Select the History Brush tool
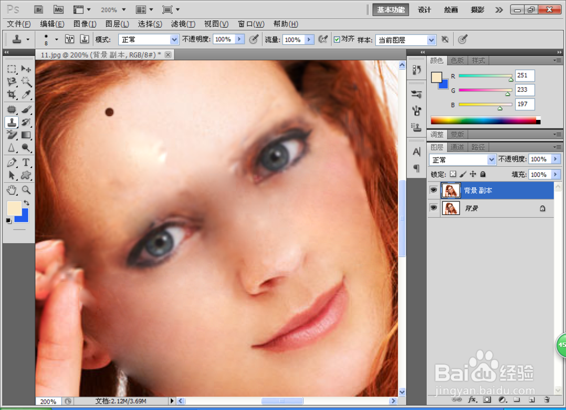Screen dimensions: 566x410 coord(25,122)
